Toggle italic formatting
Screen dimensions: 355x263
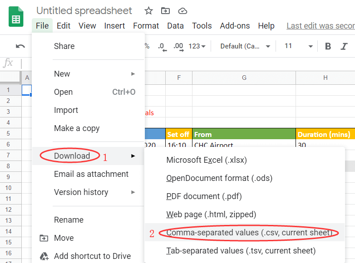[x=345, y=46]
